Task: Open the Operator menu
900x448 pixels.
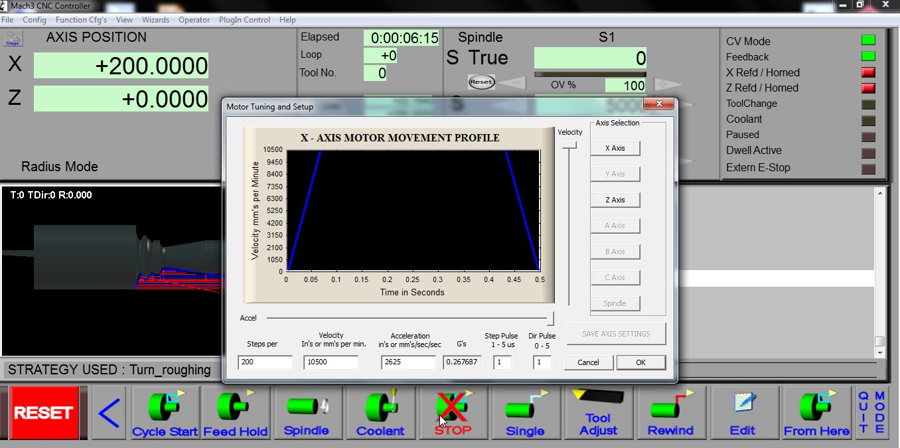Action: [x=194, y=20]
